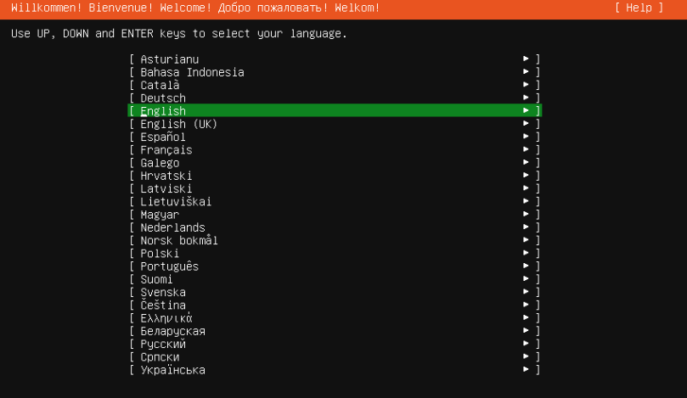Select the highlighted English option
Viewport: 687px width, 398px height.
(335, 111)
